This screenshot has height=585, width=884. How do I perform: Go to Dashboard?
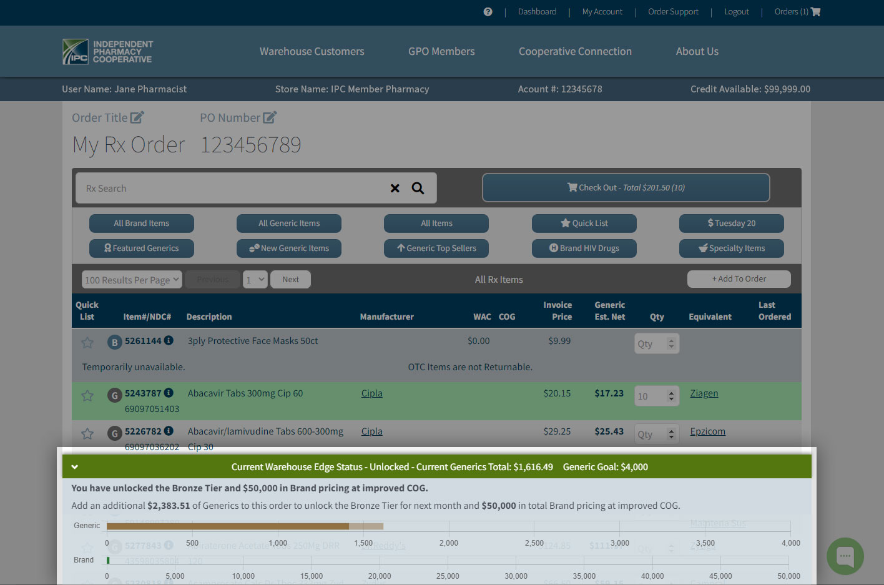[x=537, y=12]
